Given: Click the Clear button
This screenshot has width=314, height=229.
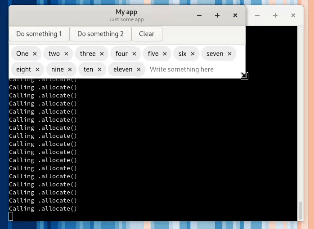Looking at the screenshot, I should (147, 34).
